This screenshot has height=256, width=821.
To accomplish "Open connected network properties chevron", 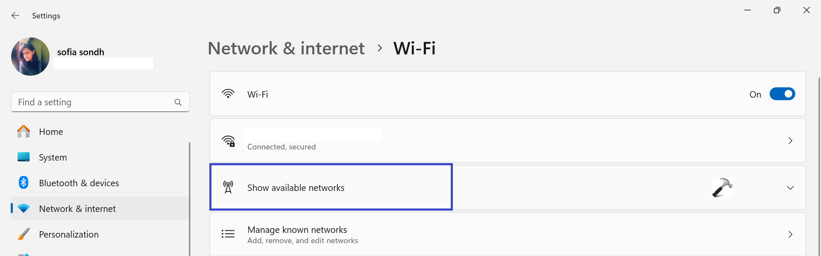I will 790,141.
